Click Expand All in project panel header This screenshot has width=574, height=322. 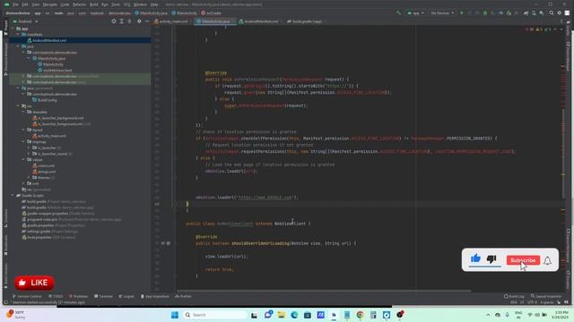122,21
